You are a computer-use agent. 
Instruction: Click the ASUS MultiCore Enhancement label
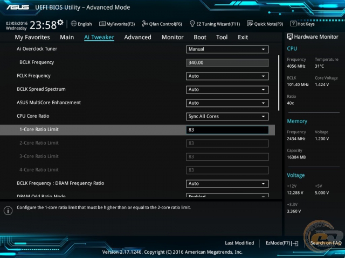coord(49,103)
